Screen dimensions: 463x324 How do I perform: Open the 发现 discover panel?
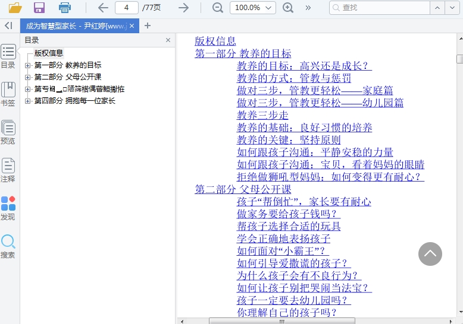point(8,208)
